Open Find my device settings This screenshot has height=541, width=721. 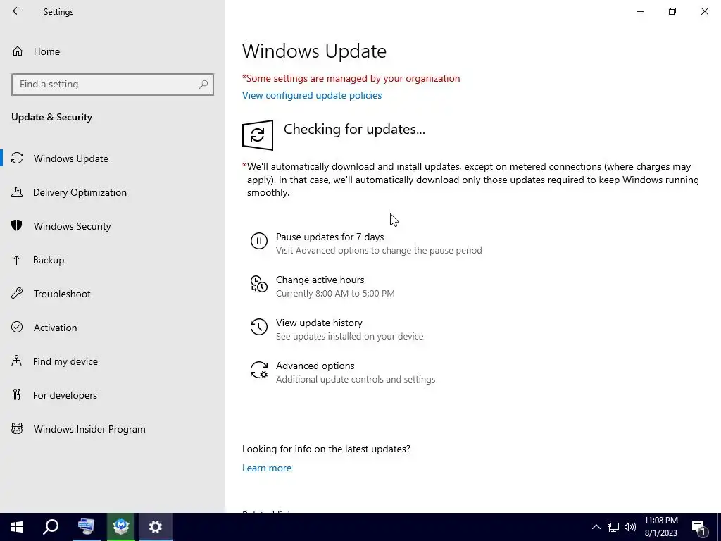[x=65, y=361]
